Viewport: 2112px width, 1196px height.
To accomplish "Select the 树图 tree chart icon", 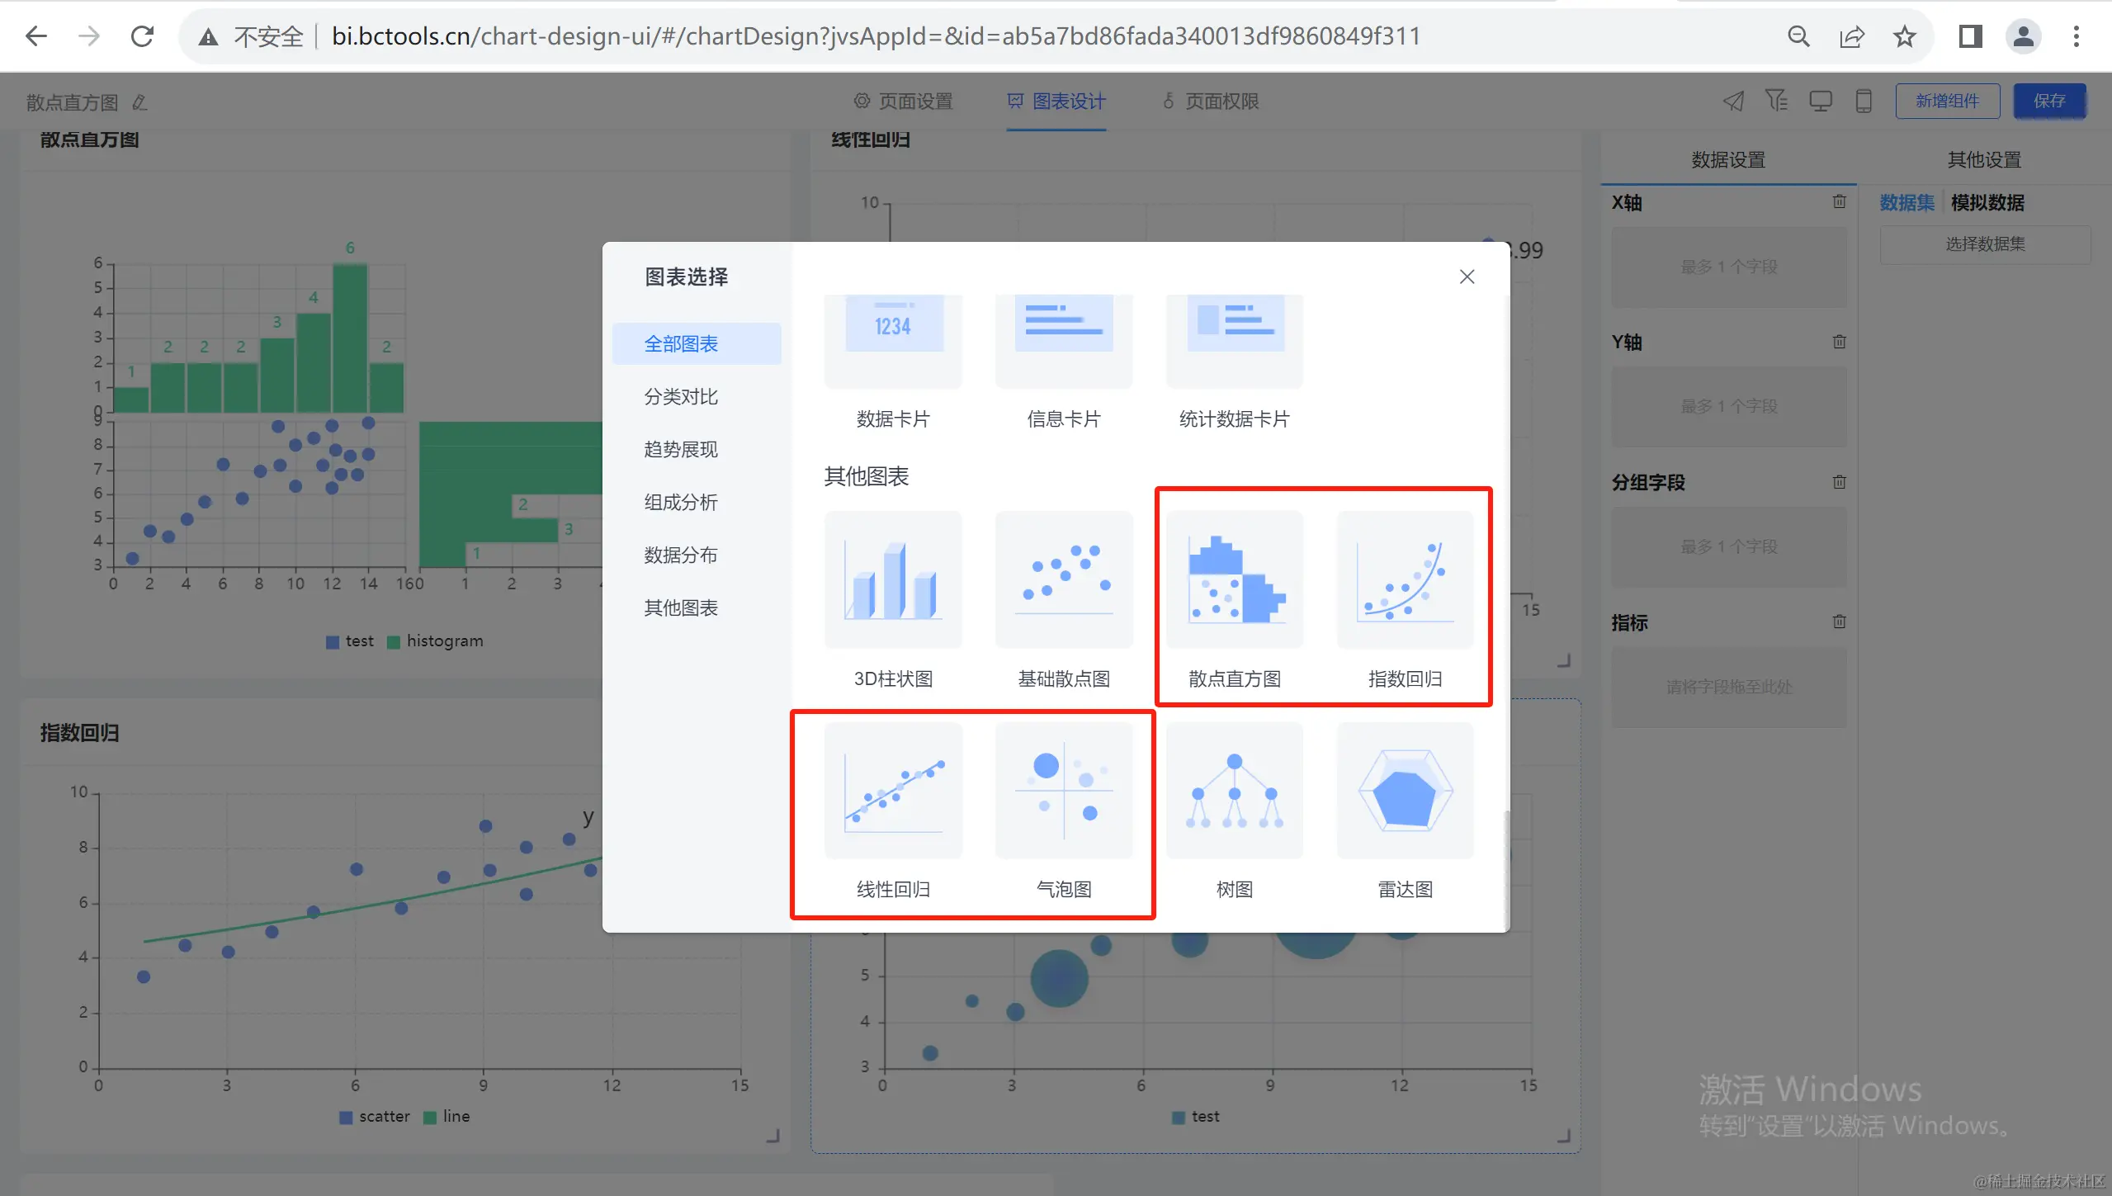I will [x=1235, y=790].
